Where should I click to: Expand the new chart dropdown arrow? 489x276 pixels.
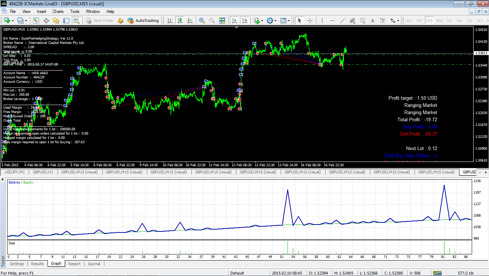coord(13,21)
